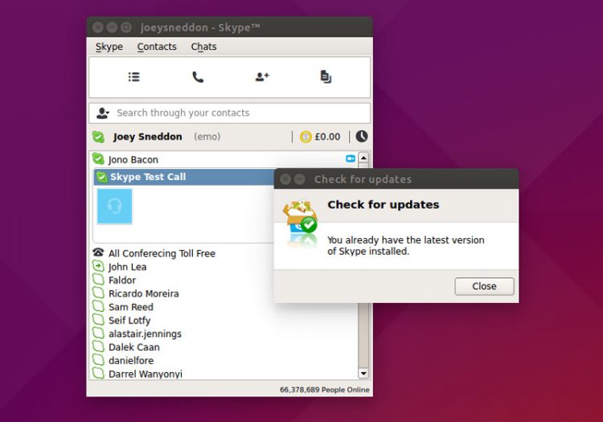Search through your contacts field
This screenshot has width=603, height=422.
click(x=230, y=113)
